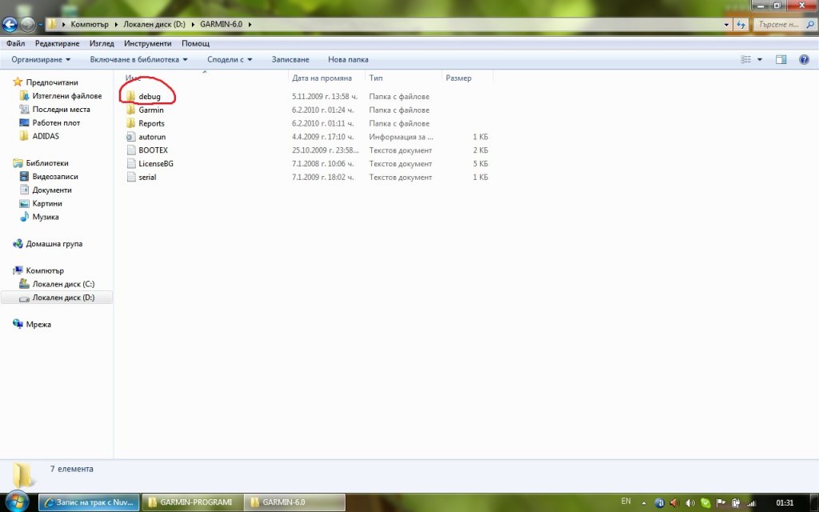The image size is (819, 512).
Task: Refresh the folder view with the refresh button
Action: 741,25
